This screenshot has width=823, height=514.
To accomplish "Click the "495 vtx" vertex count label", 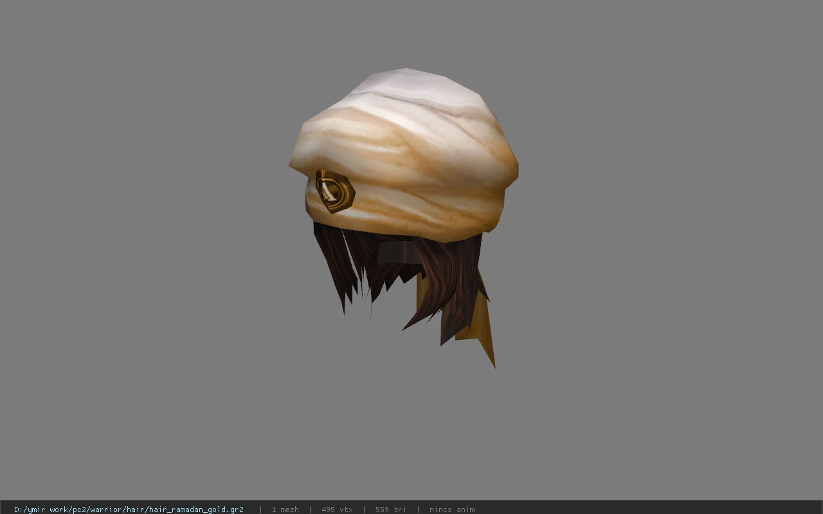I will tap(337, 510).
